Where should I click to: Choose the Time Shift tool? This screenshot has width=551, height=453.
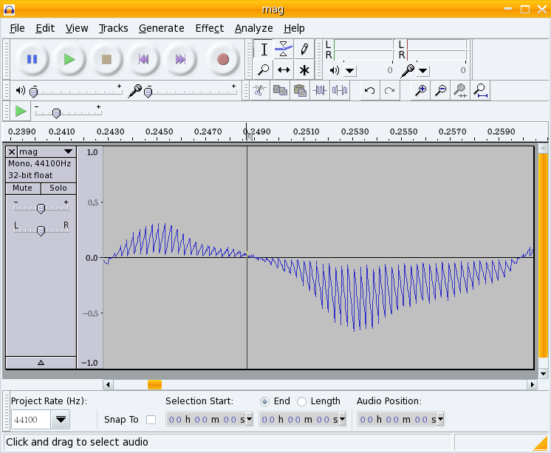(284, 70)
